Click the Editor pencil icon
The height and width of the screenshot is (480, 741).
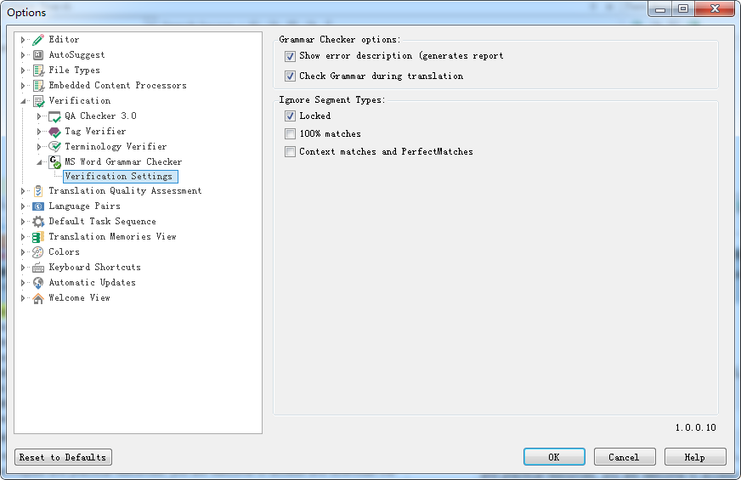click(38, 40)
